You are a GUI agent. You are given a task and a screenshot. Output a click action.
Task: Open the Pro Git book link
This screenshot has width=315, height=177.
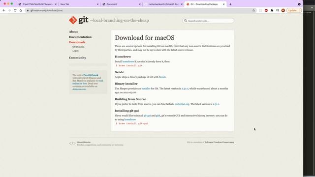91,75
